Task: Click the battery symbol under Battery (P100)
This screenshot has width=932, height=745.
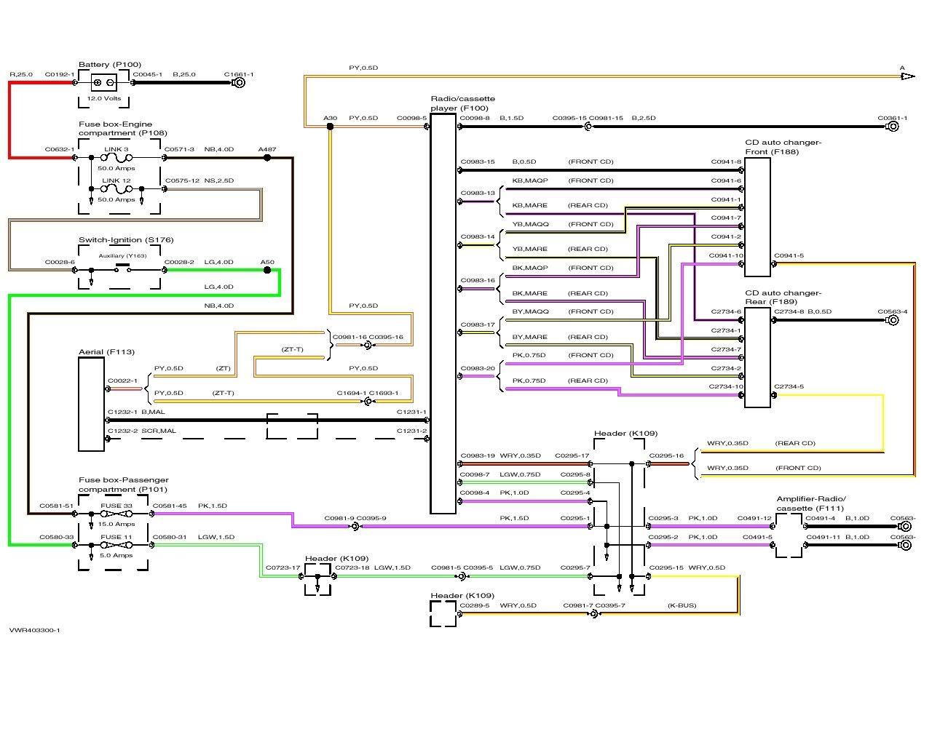Action: pos(106,83)
